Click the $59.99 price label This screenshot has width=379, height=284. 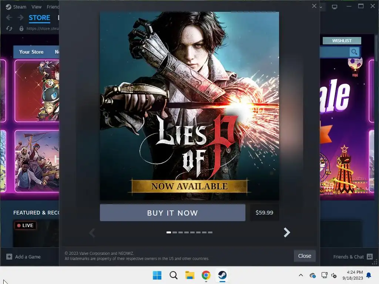click(264, 213)
